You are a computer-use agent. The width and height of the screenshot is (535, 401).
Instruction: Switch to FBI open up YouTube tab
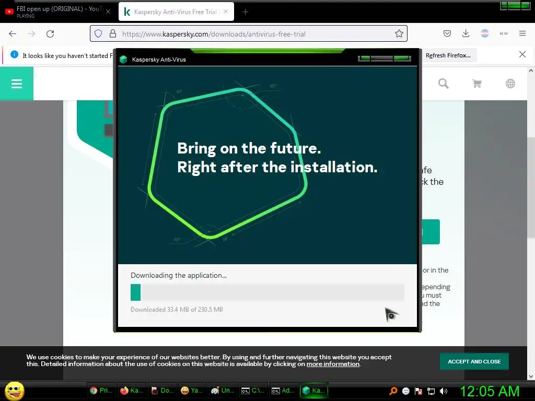point(57,11)
